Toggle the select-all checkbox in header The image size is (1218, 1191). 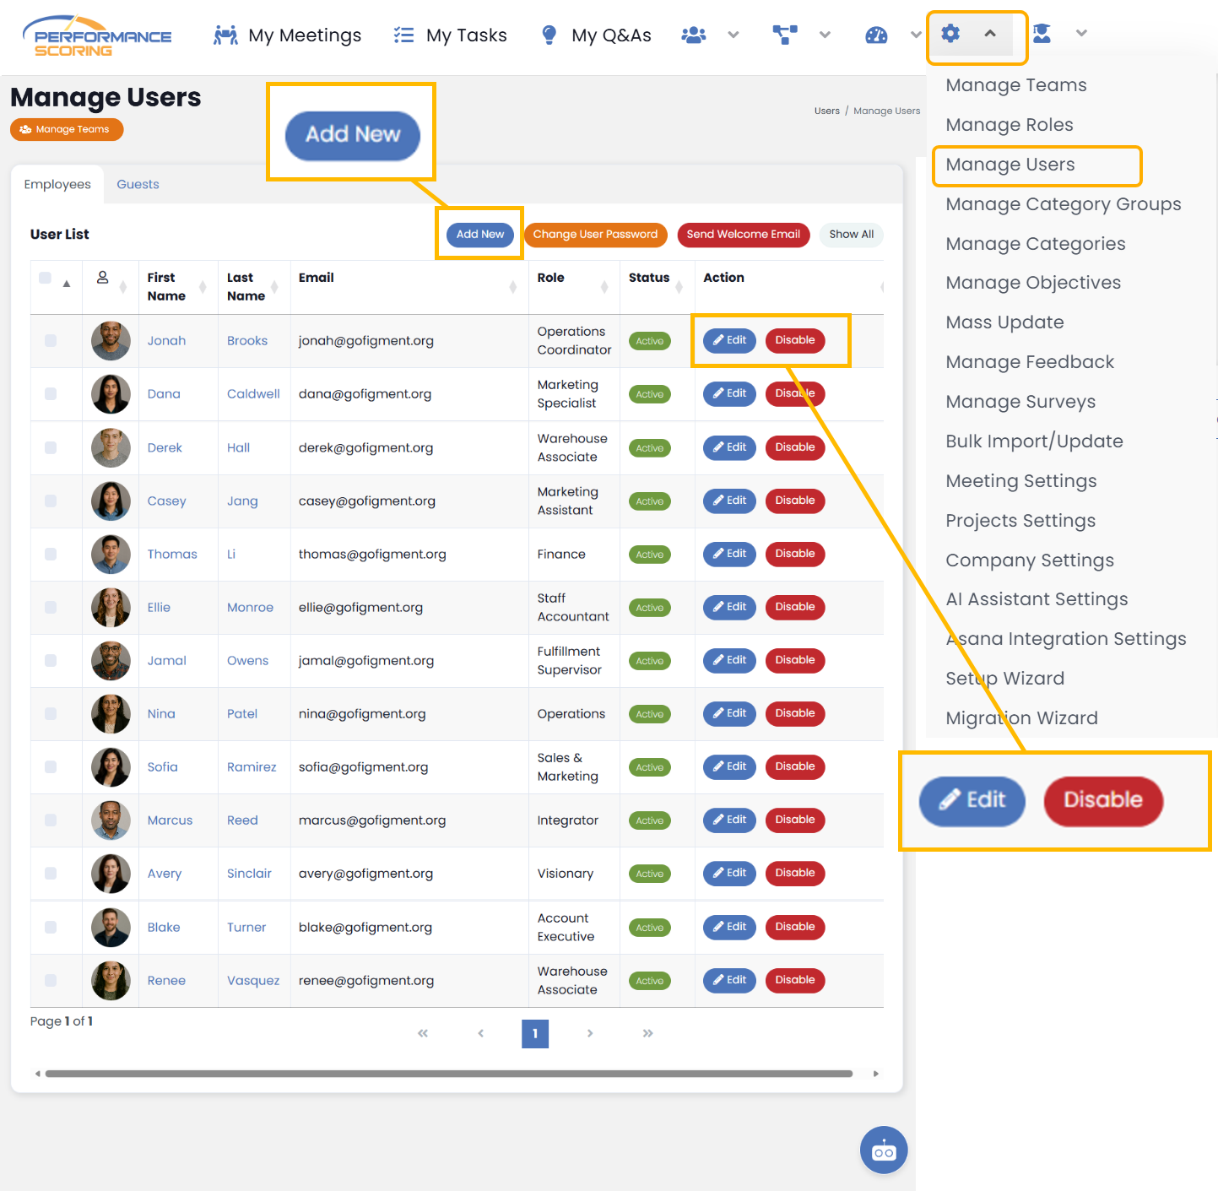(46, 278)
